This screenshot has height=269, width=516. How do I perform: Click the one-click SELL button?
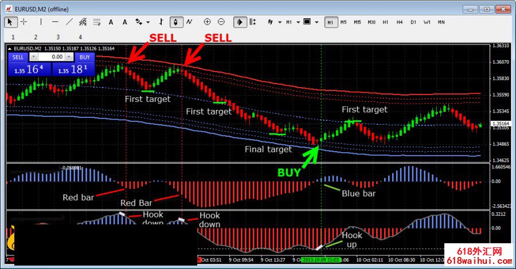pos(18,57)
